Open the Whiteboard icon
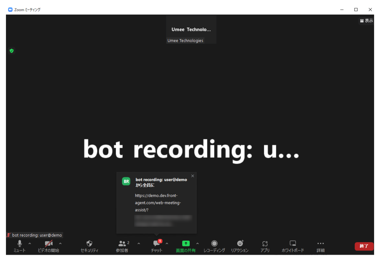Image resolution: width=380 pixels, height=261 pixels. [292, 244]
